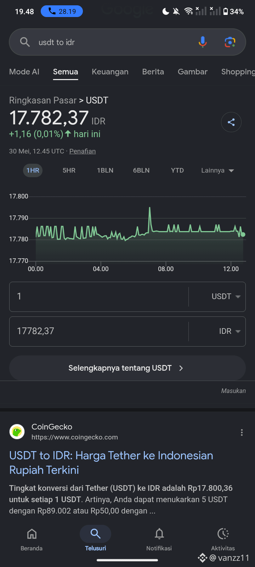Edit the IDR amount field 17782,37

[x=99, y=331]
